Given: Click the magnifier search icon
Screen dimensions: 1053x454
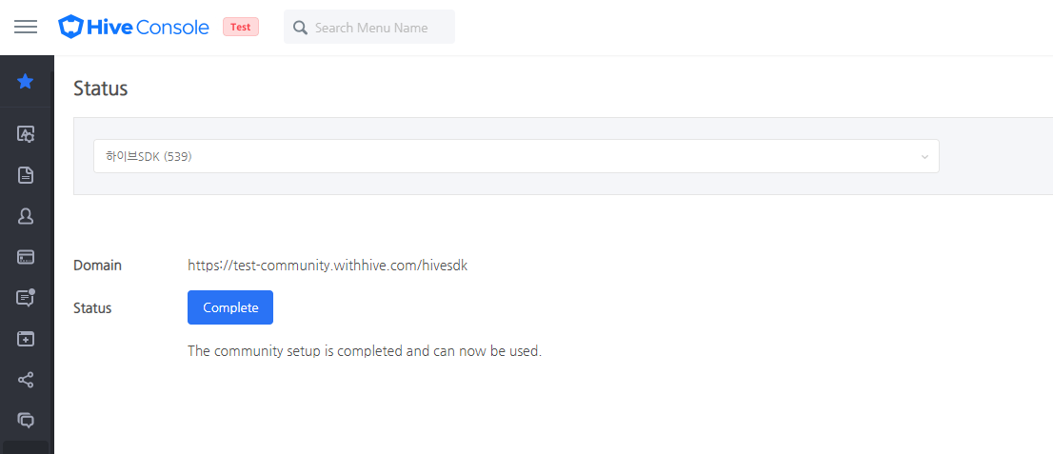Looking at the screenshot, I should [x=301, y=28].
